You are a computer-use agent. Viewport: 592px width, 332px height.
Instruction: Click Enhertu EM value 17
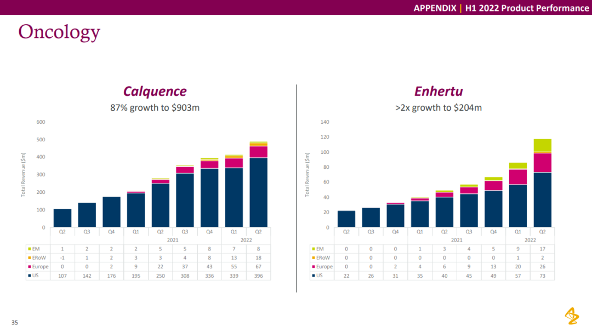click(543, 249)
